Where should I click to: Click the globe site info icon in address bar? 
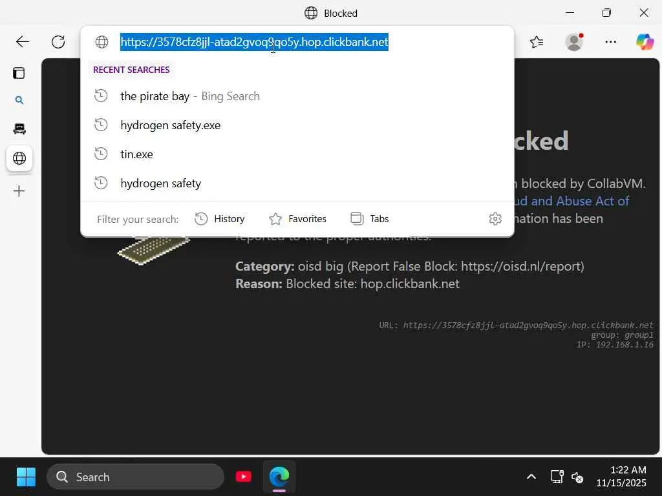tap(101, 42)
